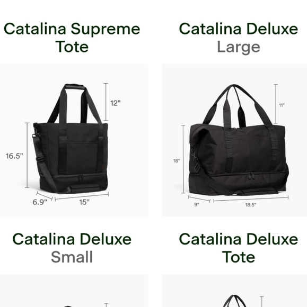Click the gray Large size text

[239, 47]
